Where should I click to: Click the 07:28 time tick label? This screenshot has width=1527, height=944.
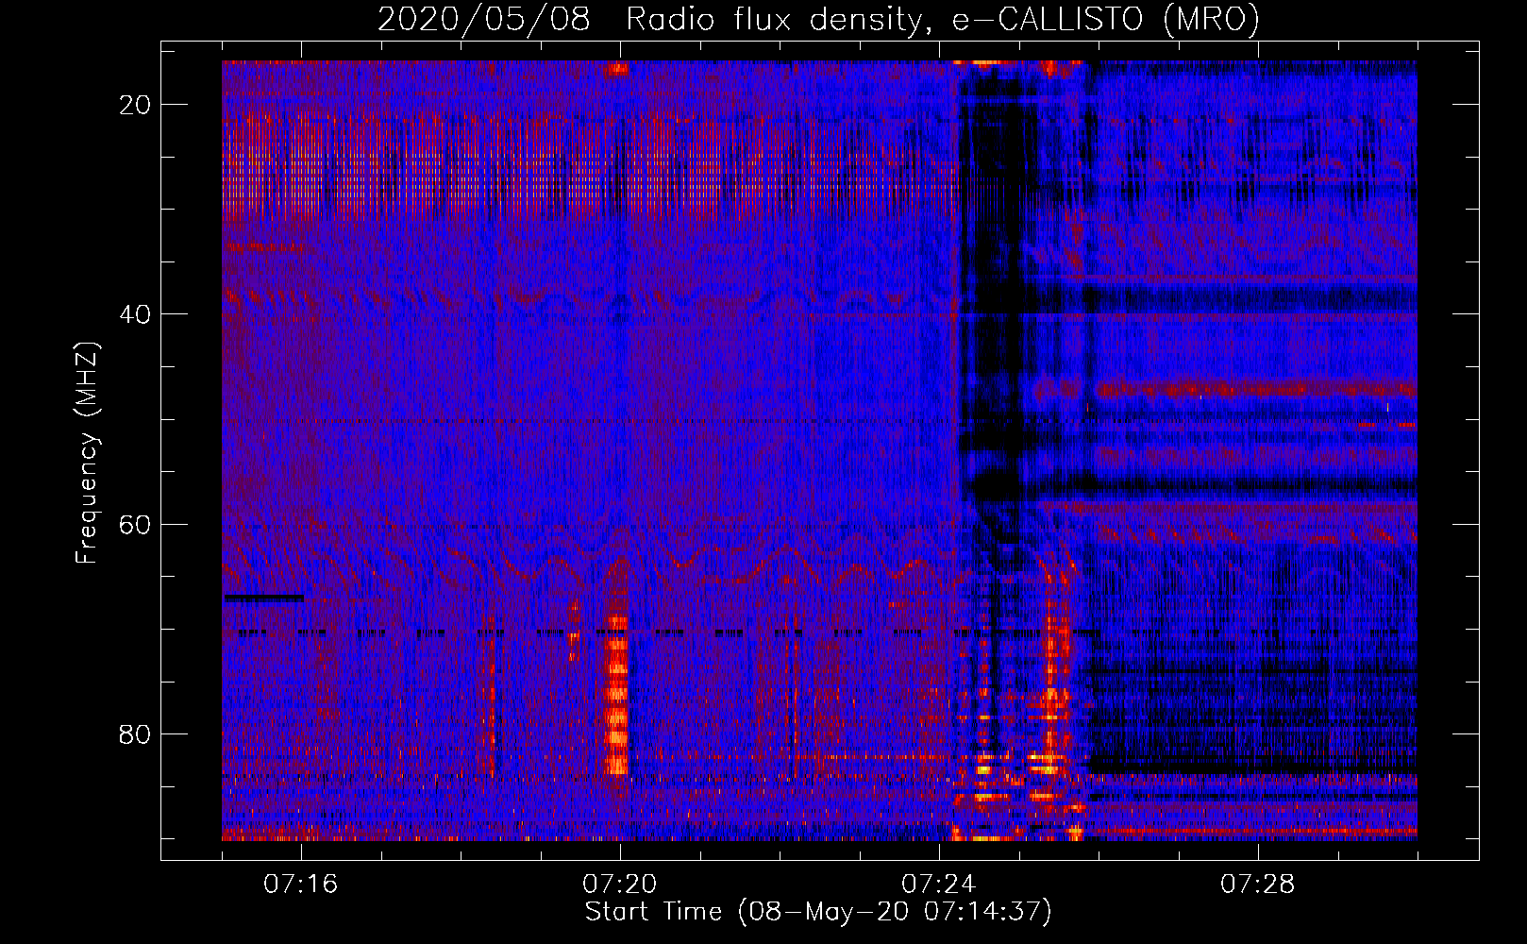(x=1257, y=884)
